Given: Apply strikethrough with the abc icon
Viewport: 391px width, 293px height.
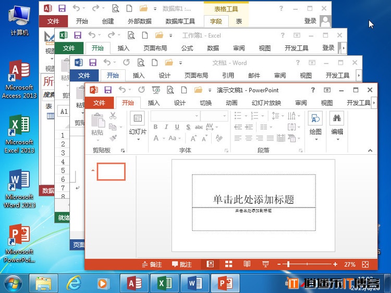Looking at the screenshot, I should tap(199, 127).
